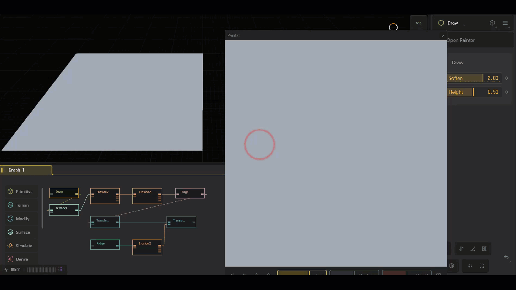Open the Terrain node category
The image size is (516, 290).
click(x=19, y=205)
